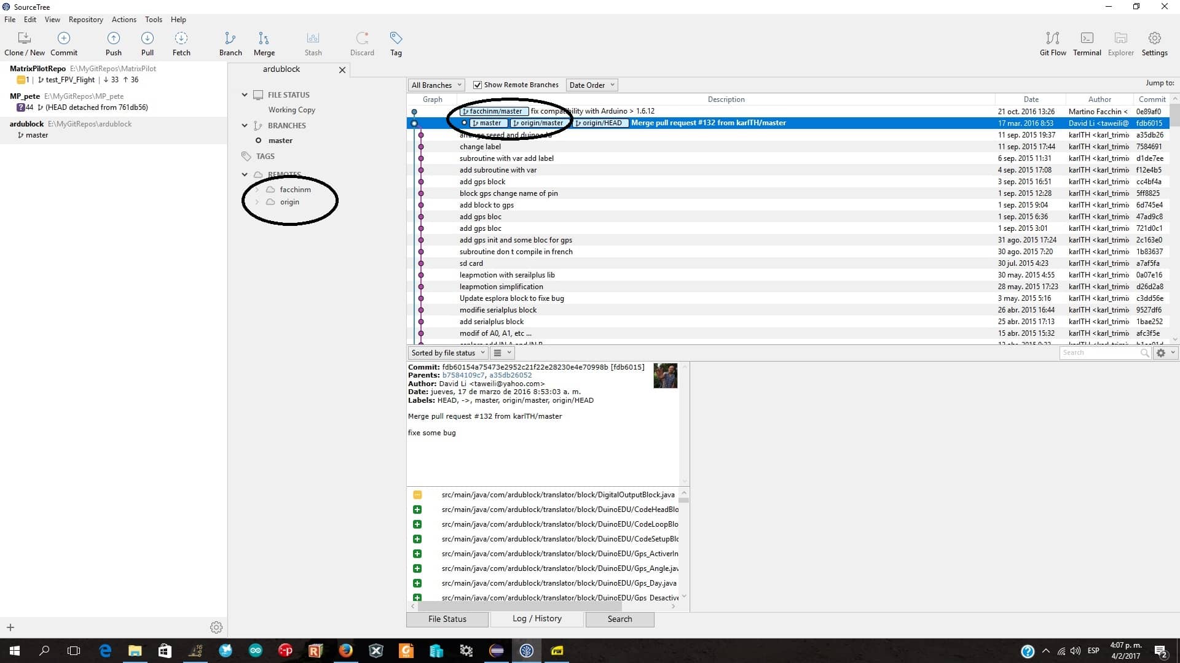Close the ardublock repository tab
This screenshot has width=1180, height=663.
point(342,70)
